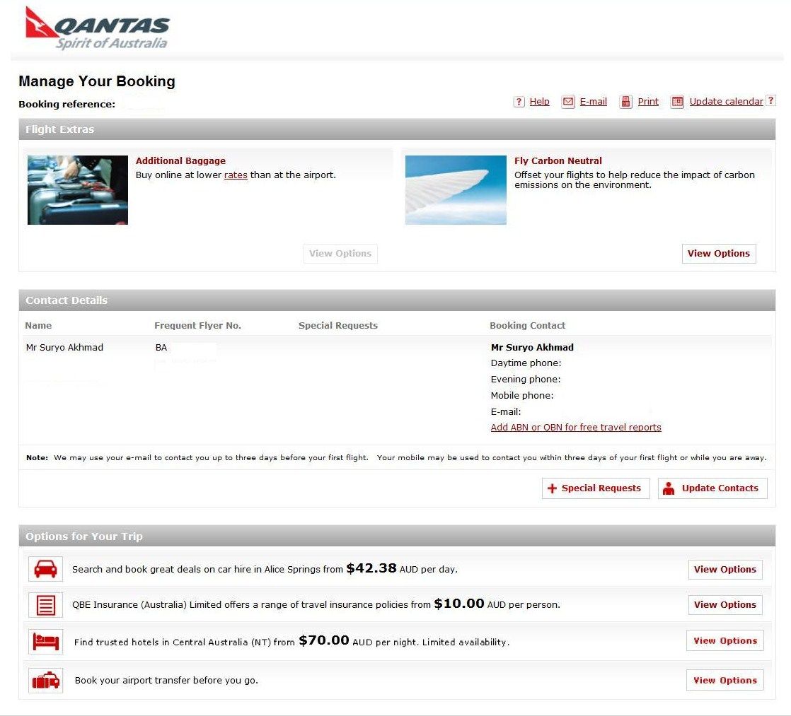Image resolution: width=791 pixels, height=716 pixels.
Task: Click the Qantas logo
Action: tap(97, 28)
